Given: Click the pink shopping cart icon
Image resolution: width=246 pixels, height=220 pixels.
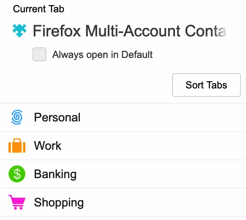Looking at the screenshot, I should (17, 202).
